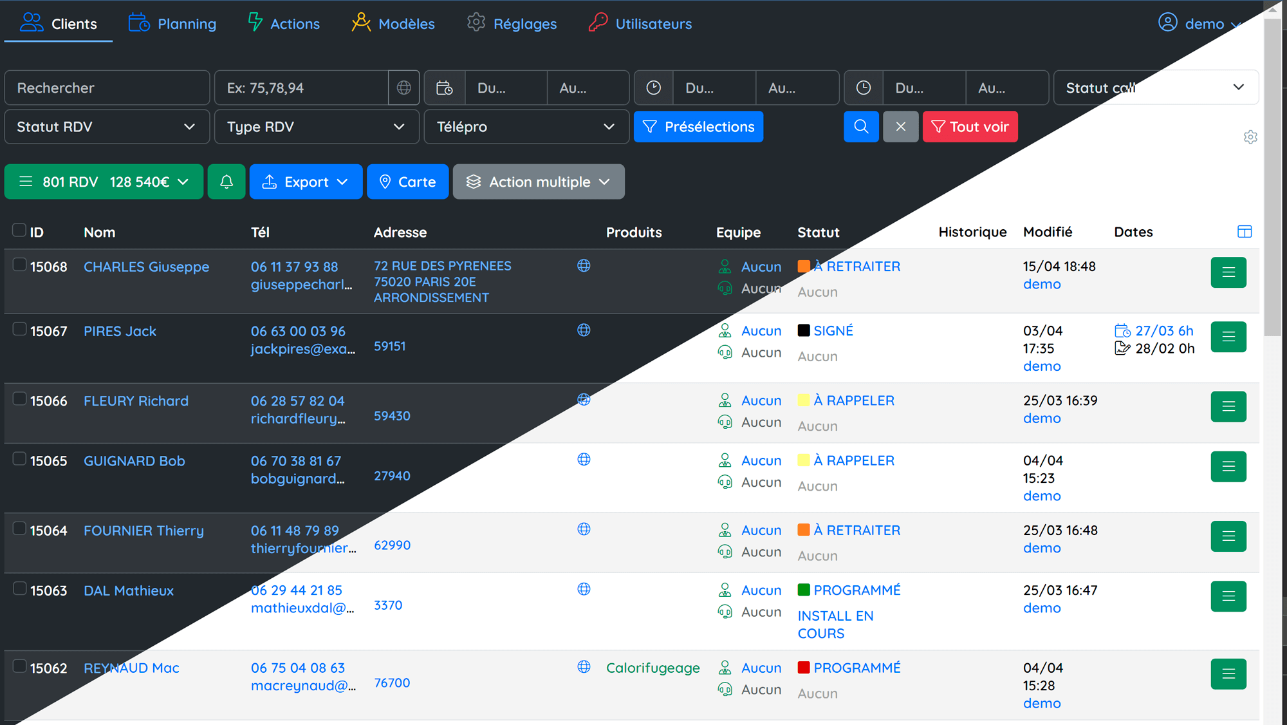This screenshot has width=1287, height=725.
Task: Open column layout icon beside Dates header
Action: coord(1244,232)
